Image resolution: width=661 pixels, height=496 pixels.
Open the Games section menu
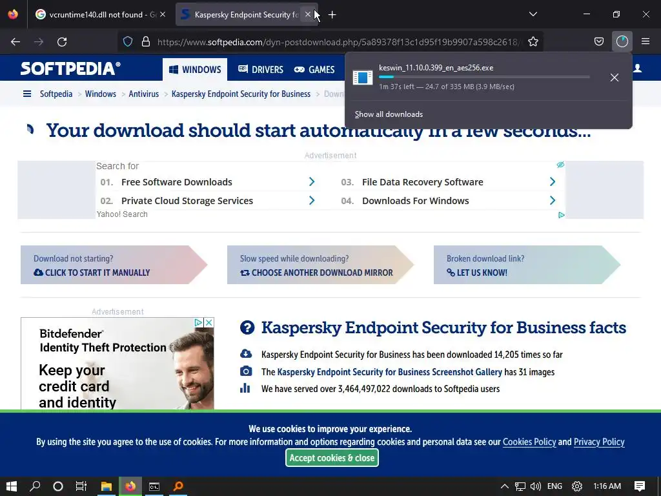[314, 70]
